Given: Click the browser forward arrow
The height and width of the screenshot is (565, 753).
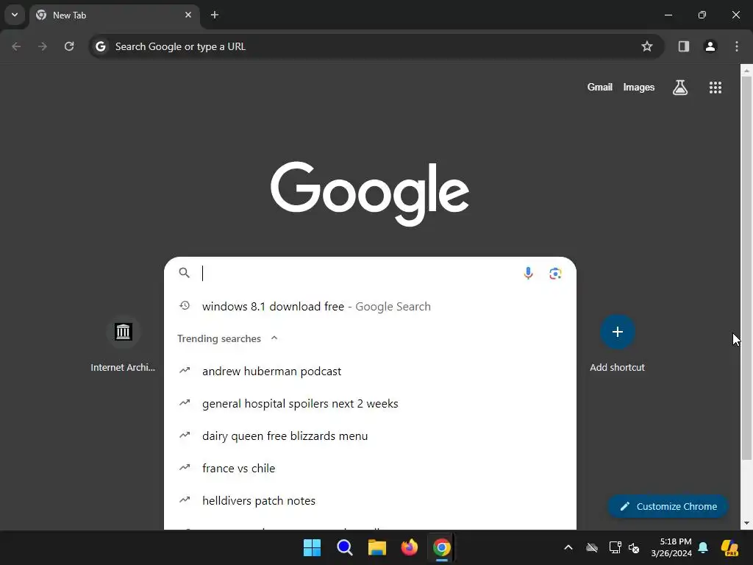Looking at the screenshot, I should 43,46.
